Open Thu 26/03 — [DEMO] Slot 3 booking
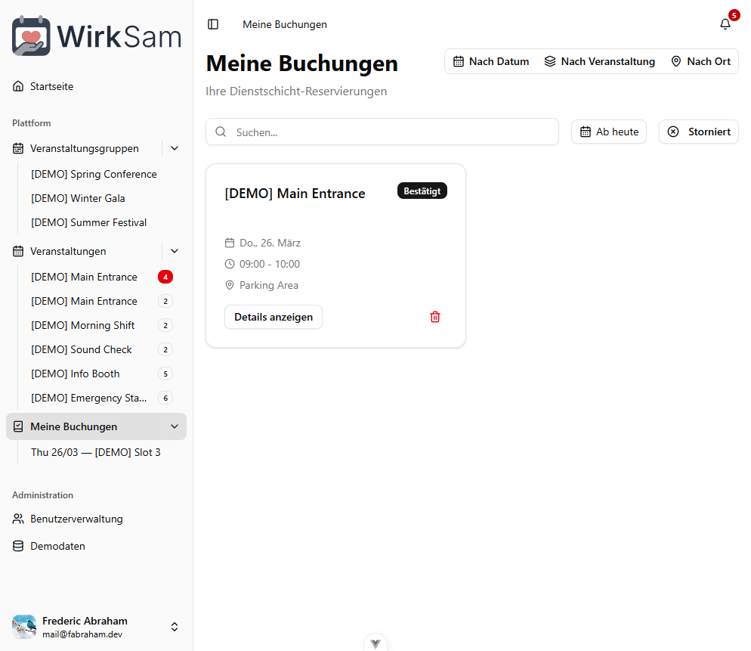The image size is (751, 651). click(96, 453)
